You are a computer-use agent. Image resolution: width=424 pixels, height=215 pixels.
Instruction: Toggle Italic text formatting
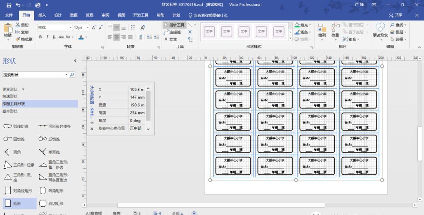pyautogui.click(x=47, y=37)
